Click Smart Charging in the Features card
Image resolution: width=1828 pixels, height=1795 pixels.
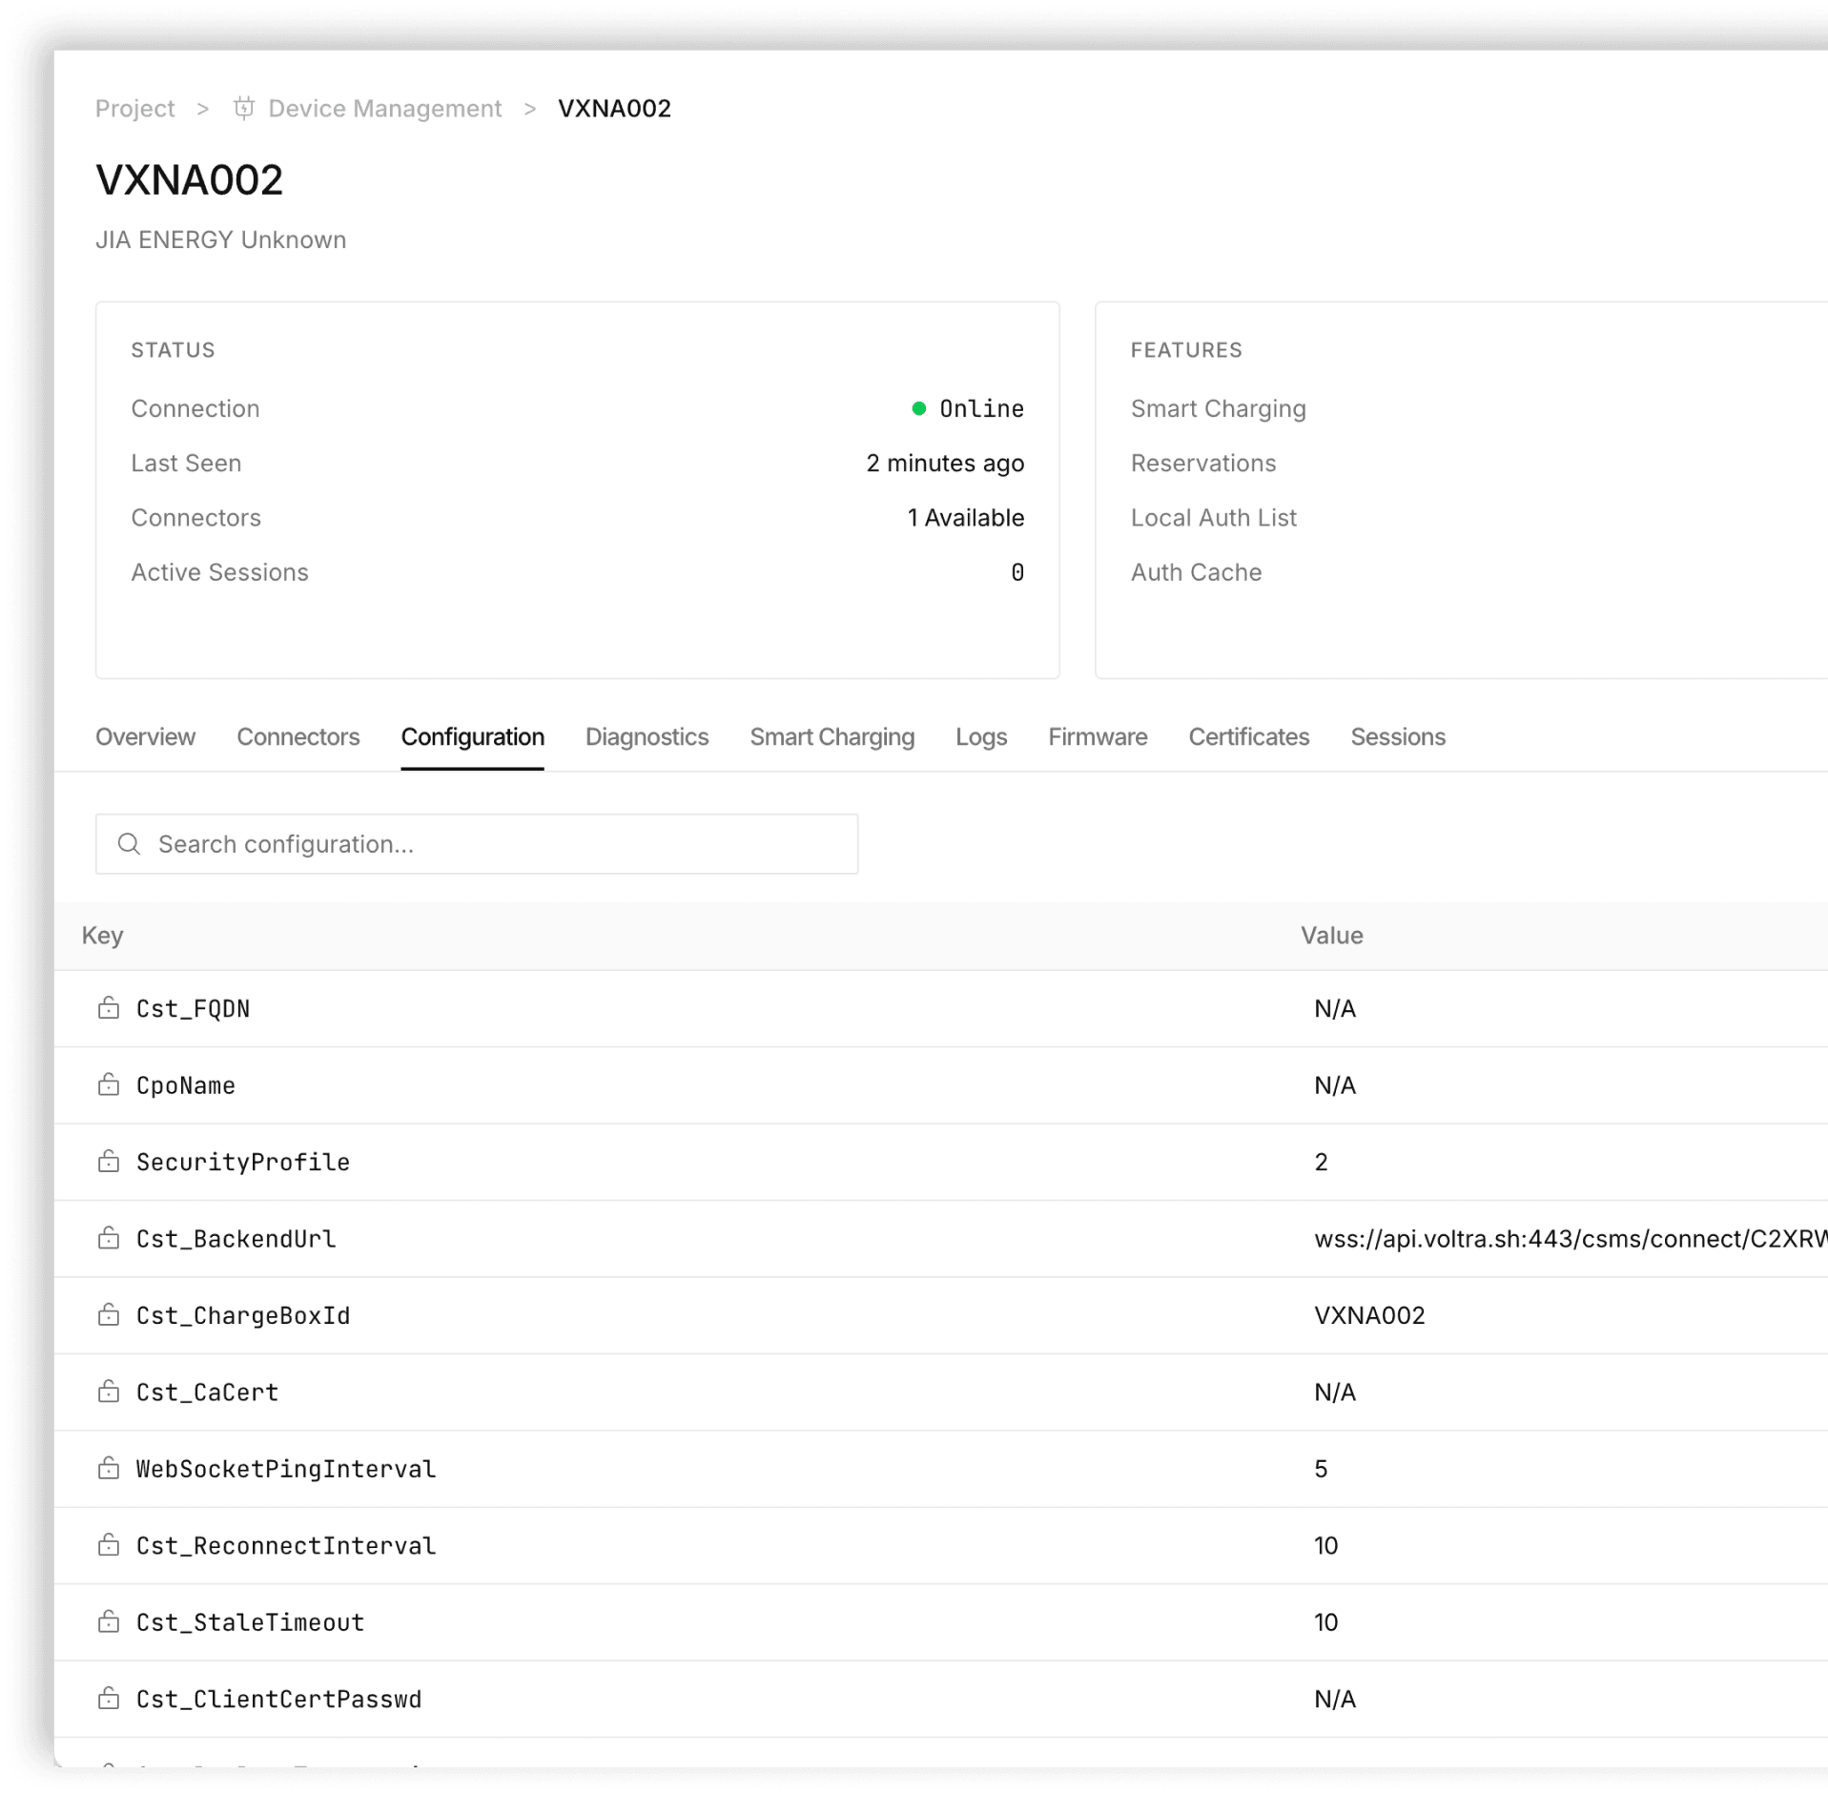click(x=1218, y=409)
